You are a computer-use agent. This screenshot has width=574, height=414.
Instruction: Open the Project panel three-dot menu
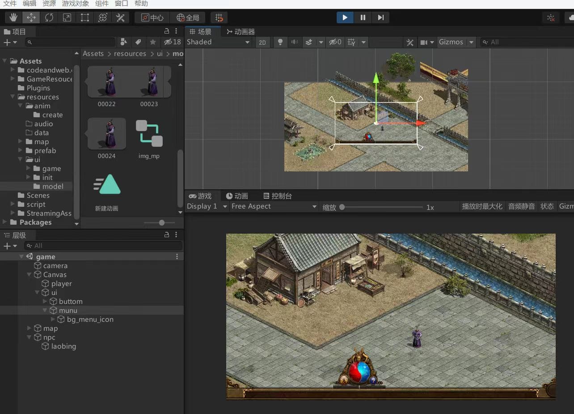[x=177, y=31]
